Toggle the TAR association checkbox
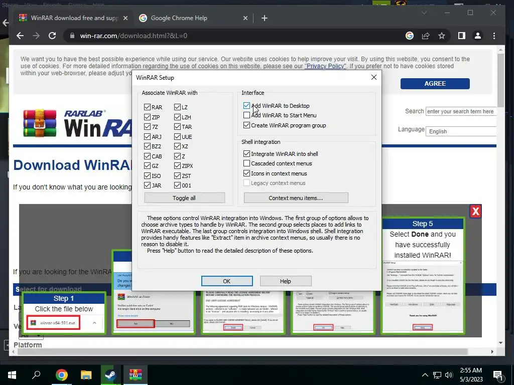 (x=177, y=127)
